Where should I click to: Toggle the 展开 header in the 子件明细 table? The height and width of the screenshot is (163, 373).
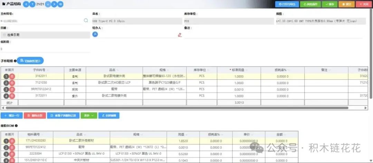(9, 70)
